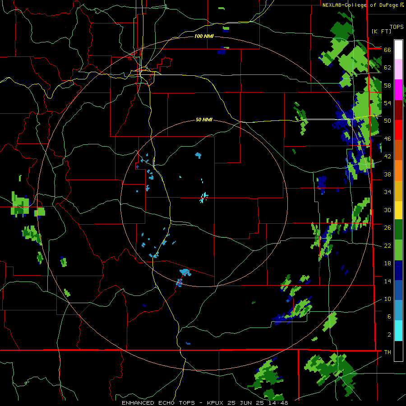Screen dimensions: 406x406
Task: Click the '30' legend value
Action: pyautogui.click(x=388, y=210)
